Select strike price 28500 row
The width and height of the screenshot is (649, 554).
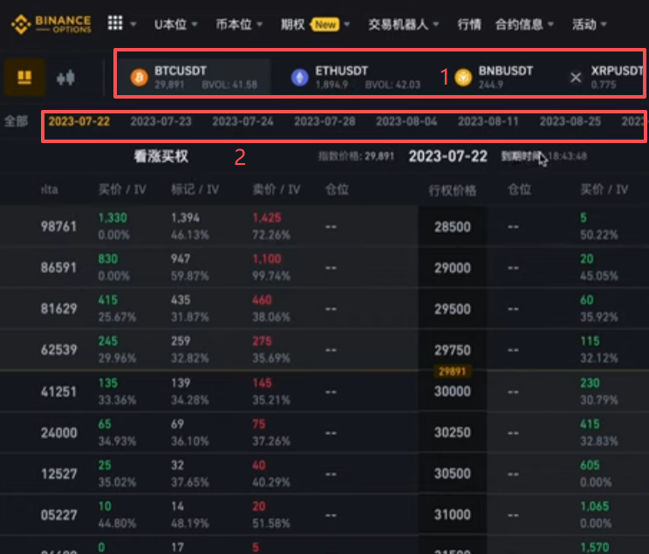pyautogui.click(x=453, y=227)
